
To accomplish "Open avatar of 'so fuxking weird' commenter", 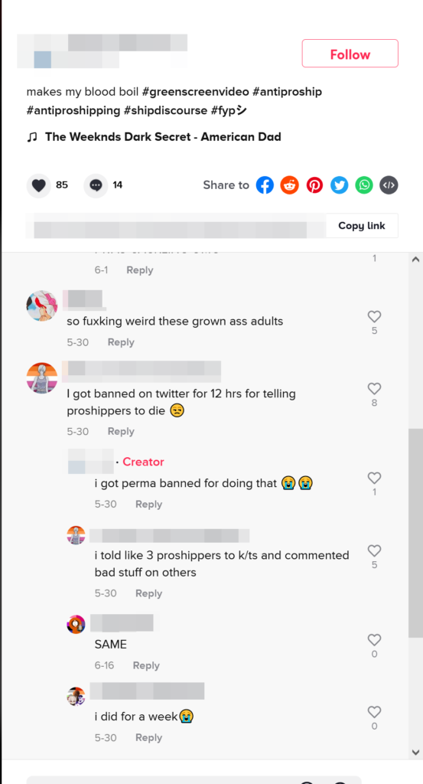I will pyautogui.click(x=42, y=305).
